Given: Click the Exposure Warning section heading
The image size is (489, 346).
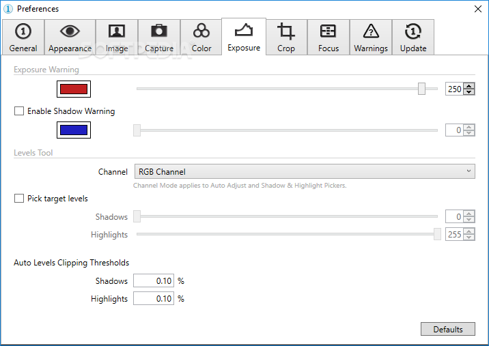Looking at the screenshot, I should [x=46, y=70].
